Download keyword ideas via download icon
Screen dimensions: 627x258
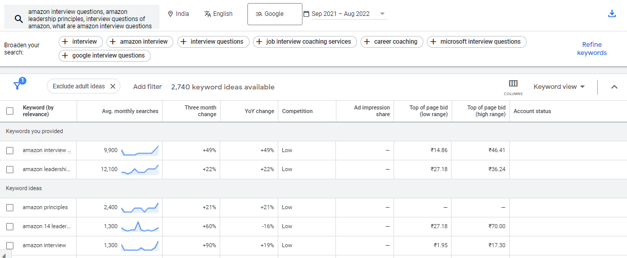pos(612,14)
